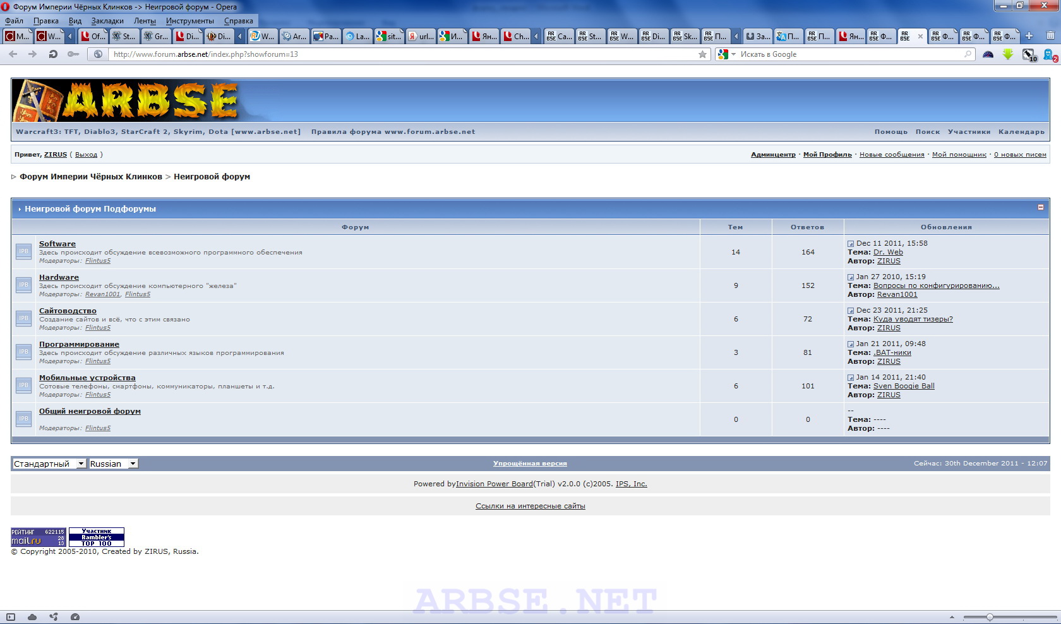1061x624 pixels.
Task: Open the Вид menu
Action: (x=75, y=21)
